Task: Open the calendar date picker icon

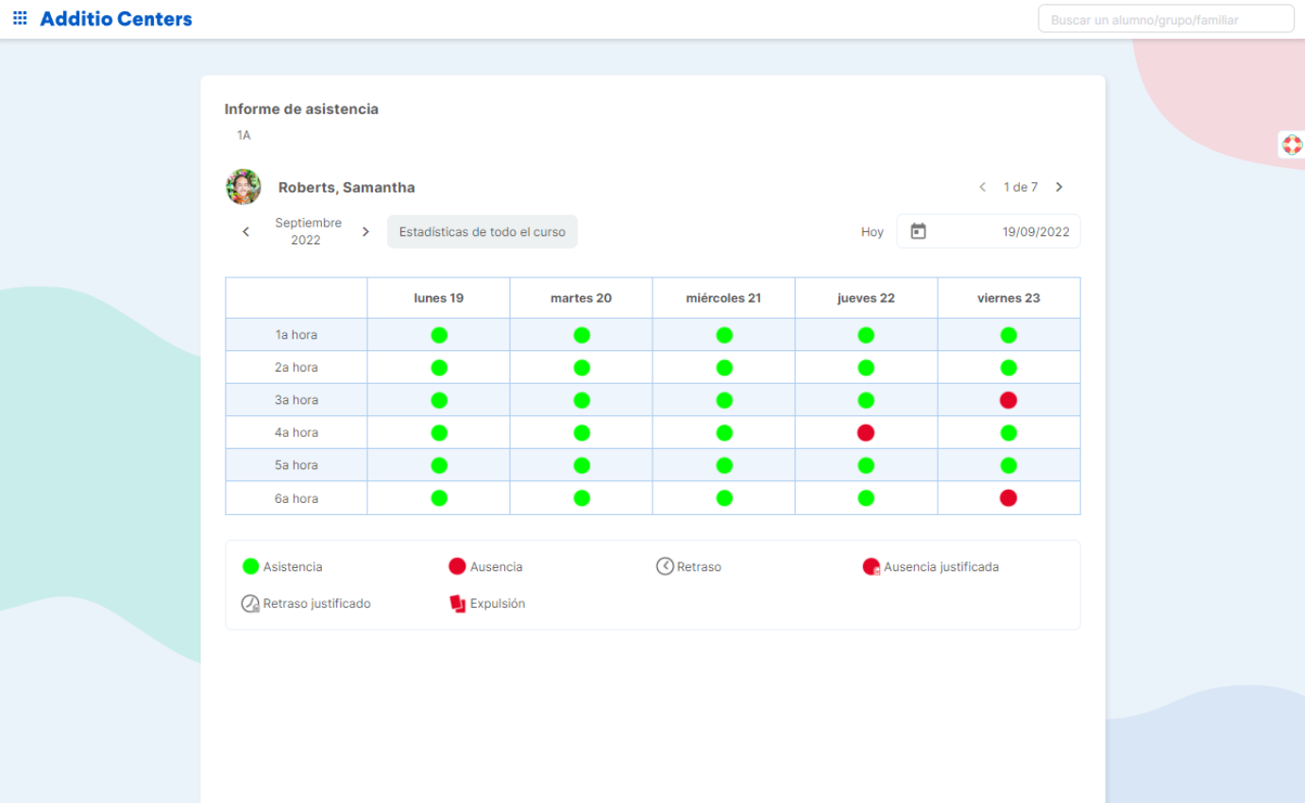Action: (918, 231)
